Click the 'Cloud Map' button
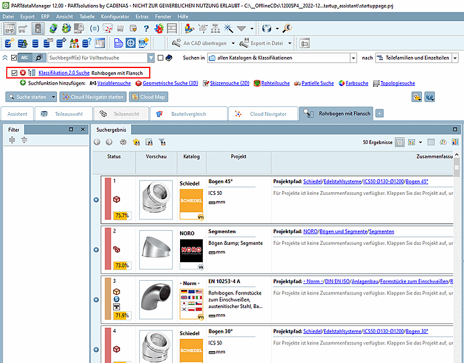464x363 pixels. (148, 96)
